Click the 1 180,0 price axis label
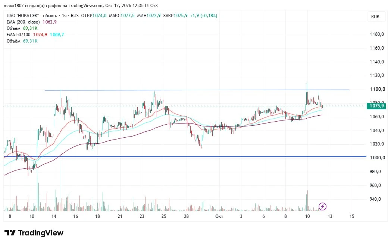391x244 pixels. [377, 34]
